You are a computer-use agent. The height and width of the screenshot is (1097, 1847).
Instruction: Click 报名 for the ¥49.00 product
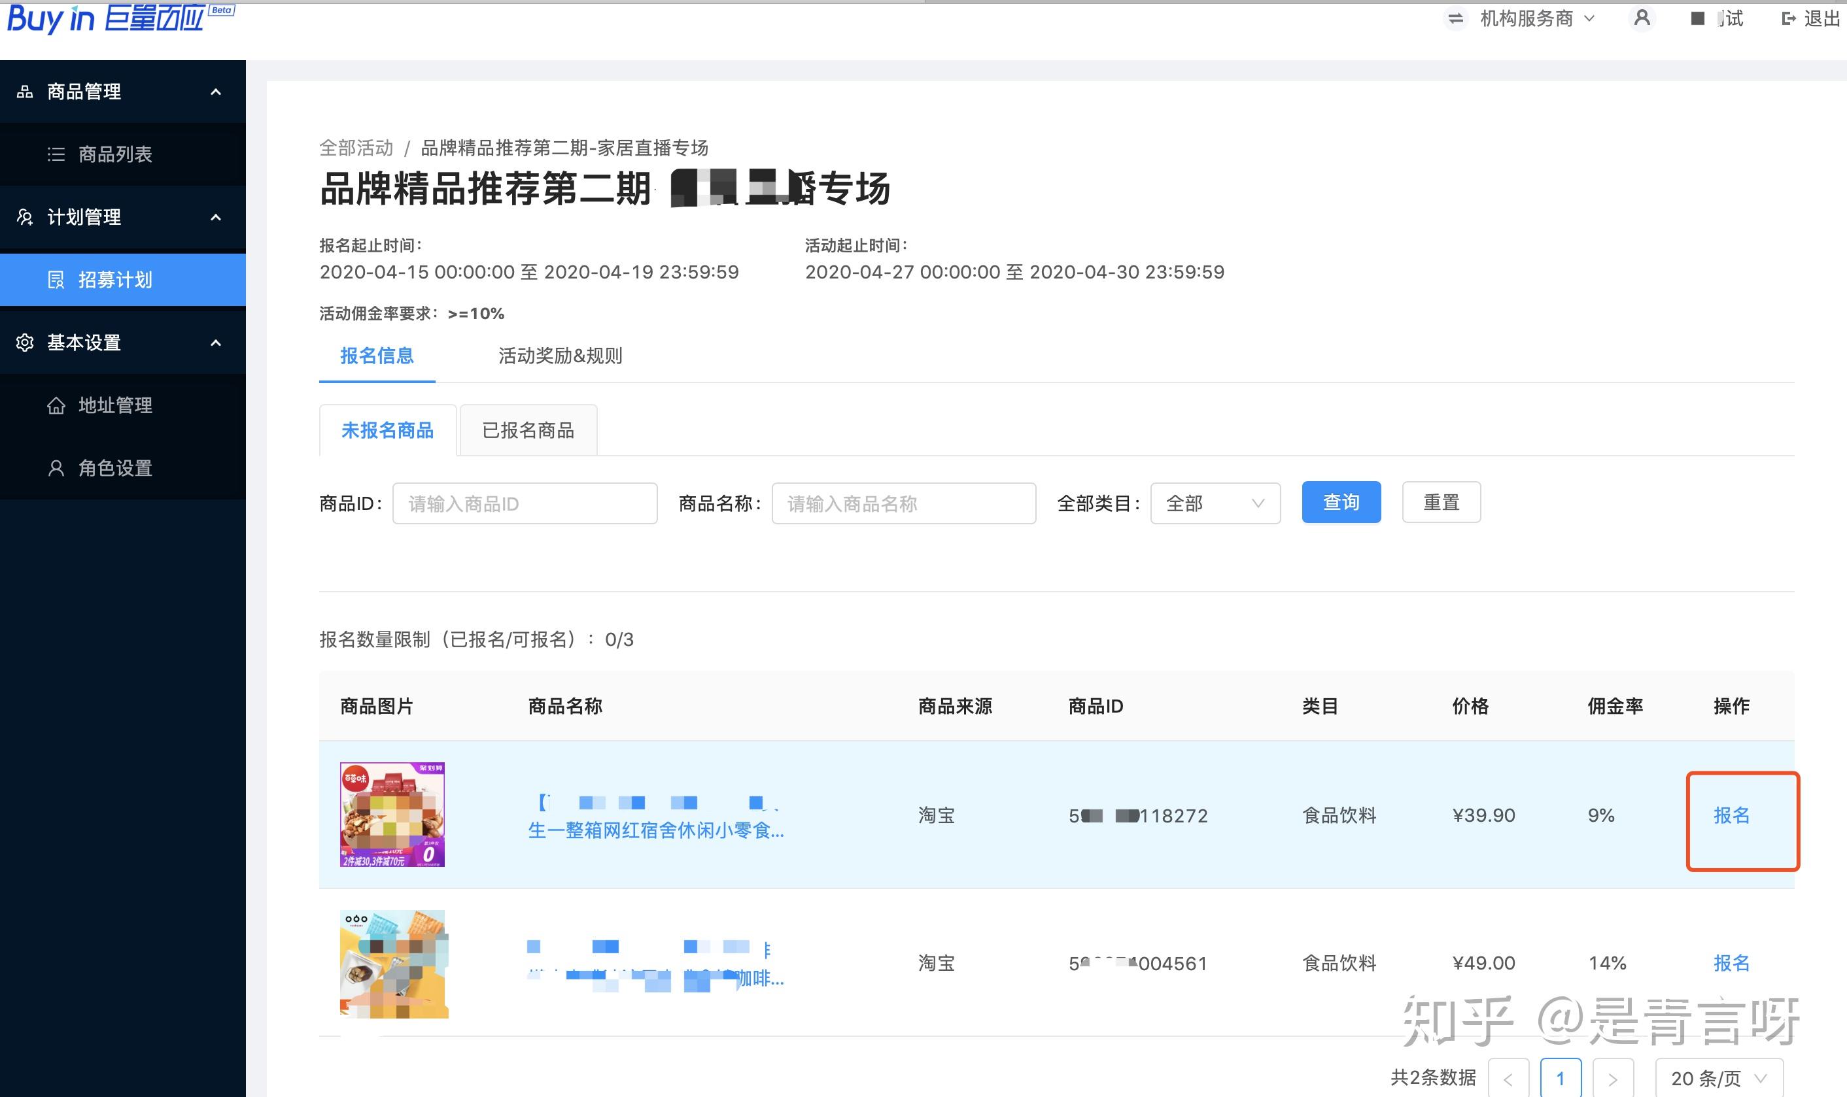1732,963
